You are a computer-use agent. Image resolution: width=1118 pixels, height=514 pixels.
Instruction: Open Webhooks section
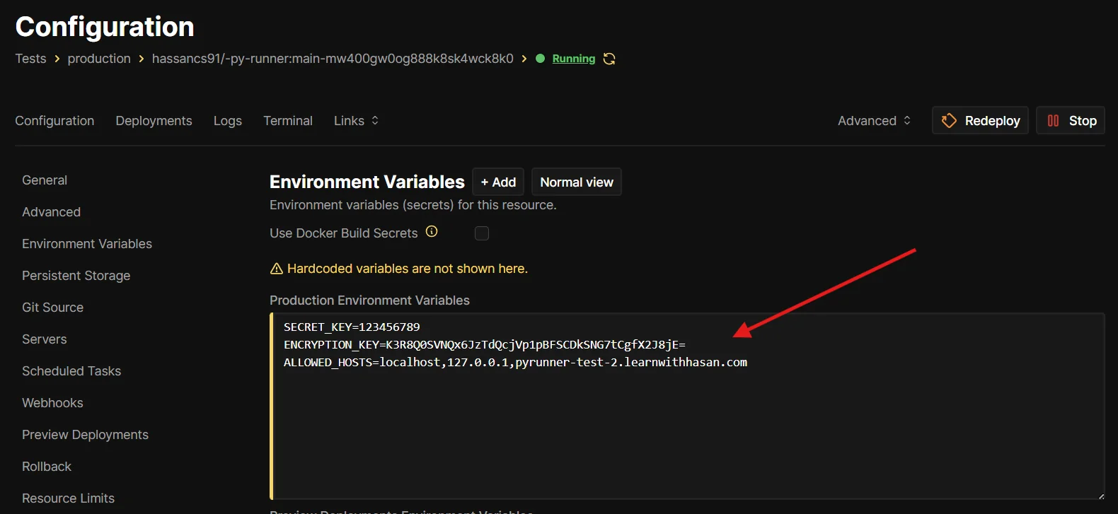tap(52, 403)
